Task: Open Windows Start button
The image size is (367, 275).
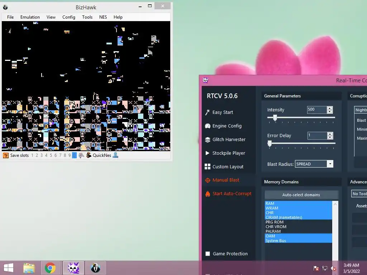Action: pyautogui.click(x=9, y=268)
